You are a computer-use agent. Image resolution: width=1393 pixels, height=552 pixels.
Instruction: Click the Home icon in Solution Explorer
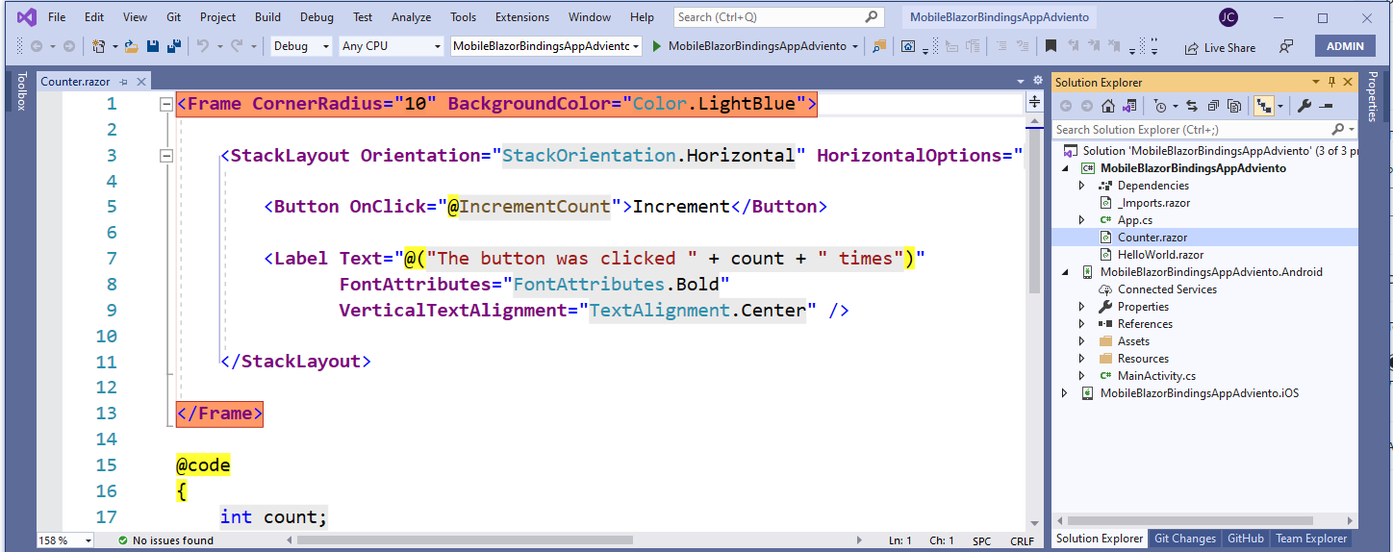tap(1108, 106)
